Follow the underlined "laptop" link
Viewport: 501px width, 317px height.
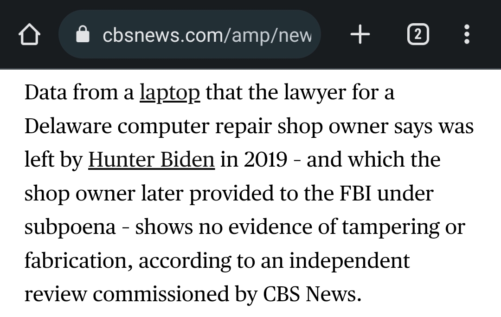(170, 93)
